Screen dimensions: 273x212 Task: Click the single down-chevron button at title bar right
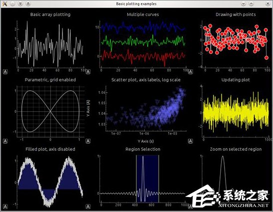coord(243,3)
